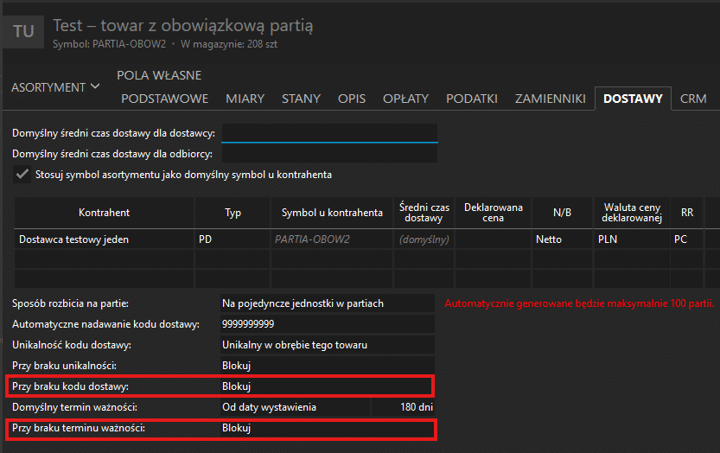
Task: Open the POLA WŁASNE tab
Action: (x=159, y=75)
